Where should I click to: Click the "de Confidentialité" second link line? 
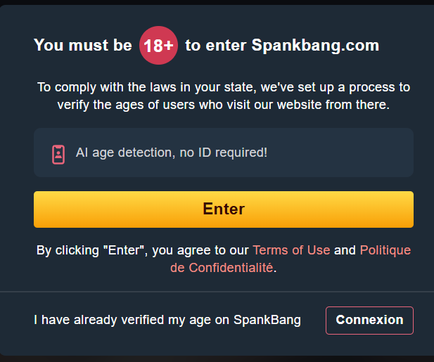(x=221, y=268)
